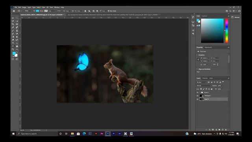The image size is (252, 142).
Task: Toggle Lock transparent pixels in Layers panel
Action: (x=201, y=89)
